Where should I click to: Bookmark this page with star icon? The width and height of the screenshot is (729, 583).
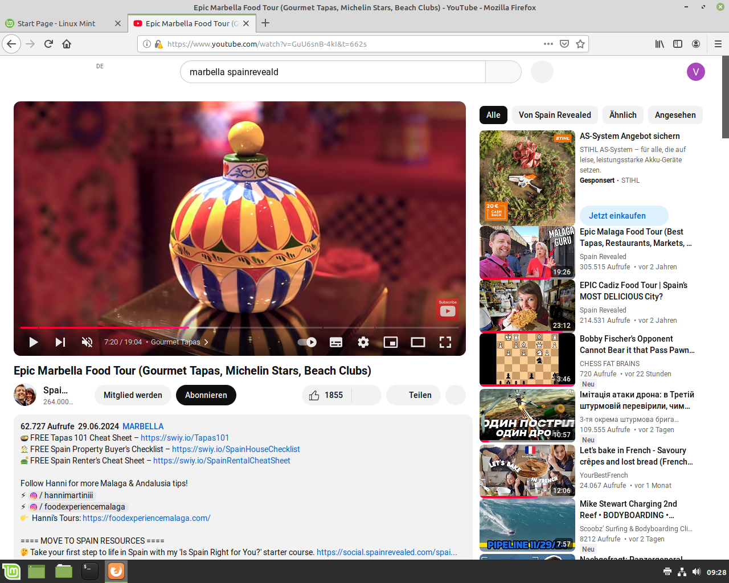pyautogui.click(x=580, y=44)
